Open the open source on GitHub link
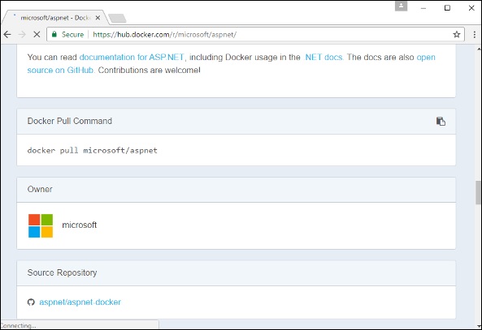482x330 pixels. [x=231, y=63]
